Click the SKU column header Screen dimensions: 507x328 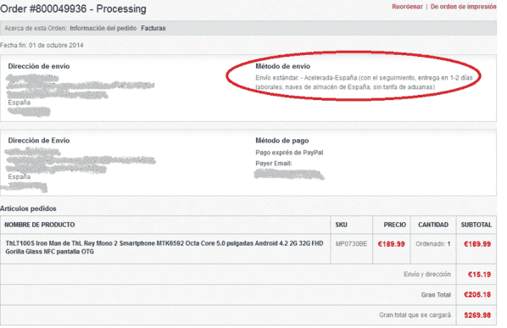341,225
